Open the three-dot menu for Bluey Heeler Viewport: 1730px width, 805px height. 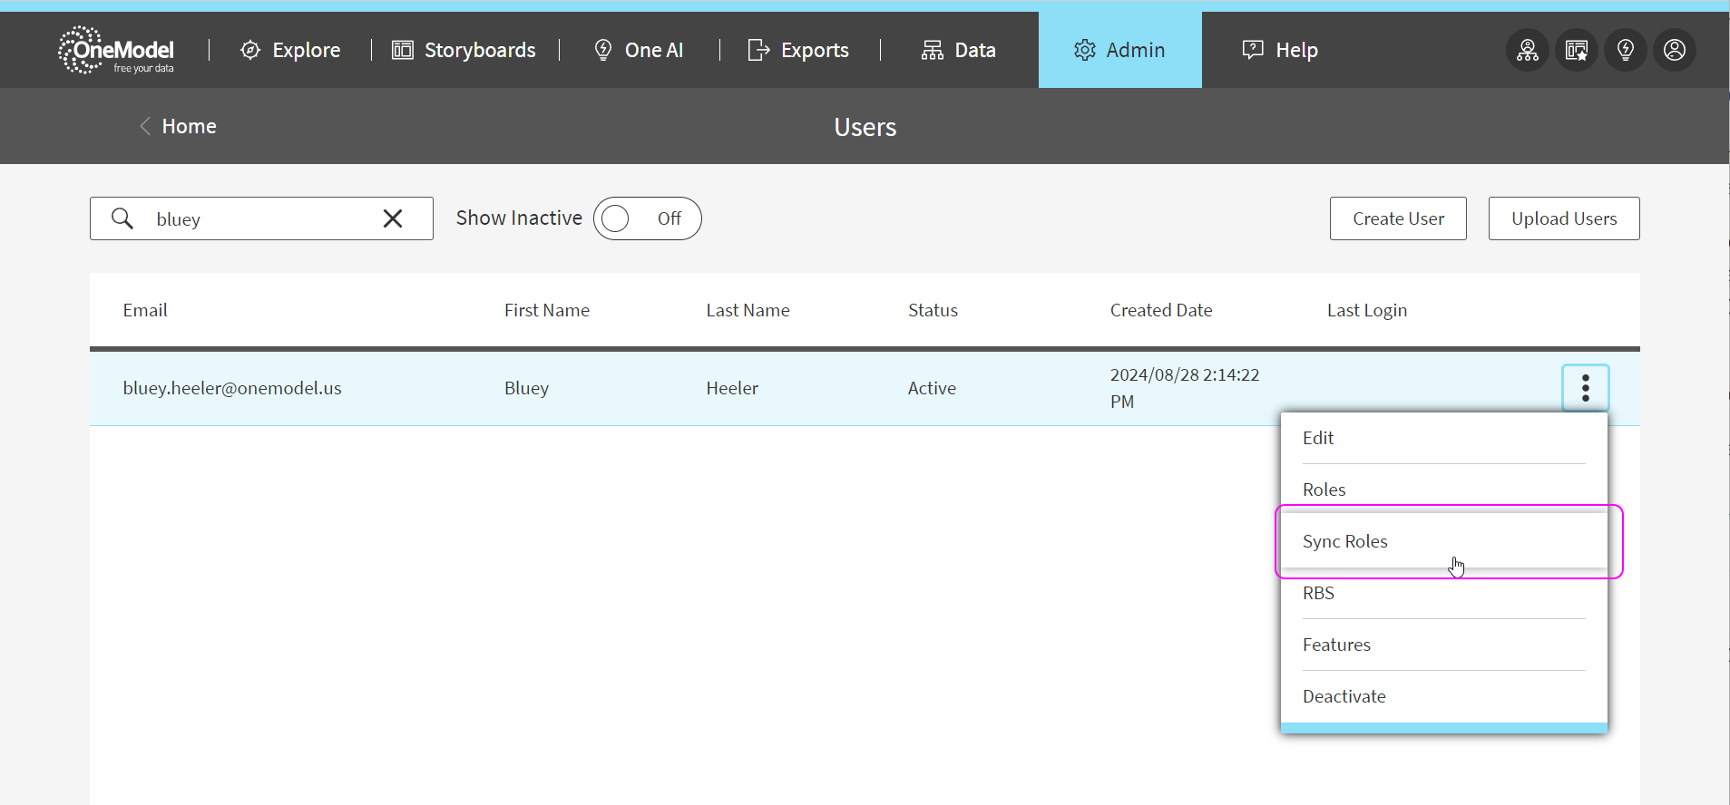pos(1586,388)
